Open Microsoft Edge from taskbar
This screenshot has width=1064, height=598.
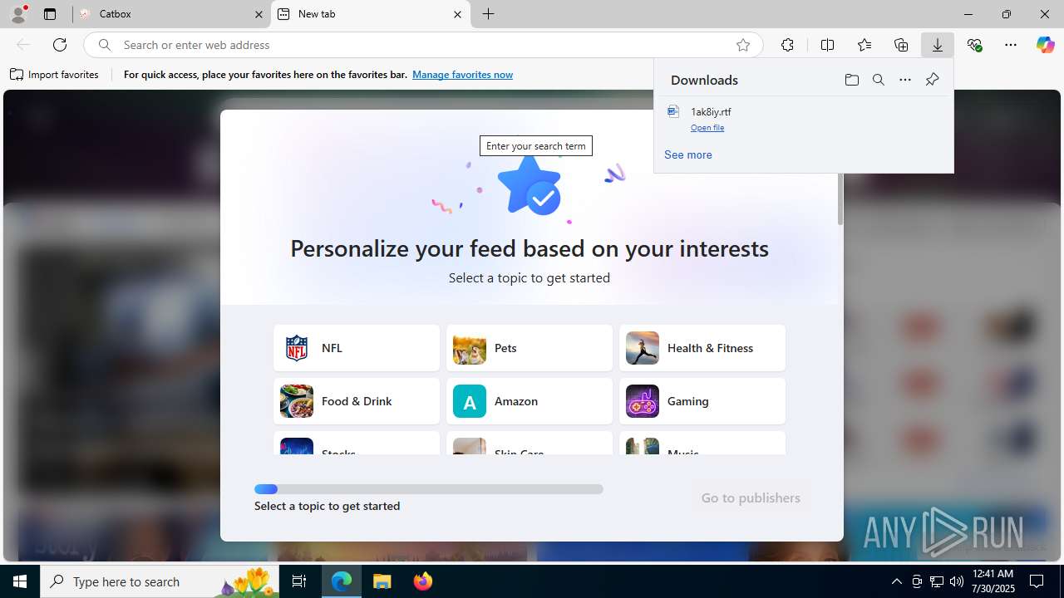click(342, 581)
